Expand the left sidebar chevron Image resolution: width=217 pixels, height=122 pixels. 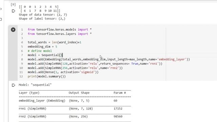click(1, 9)
